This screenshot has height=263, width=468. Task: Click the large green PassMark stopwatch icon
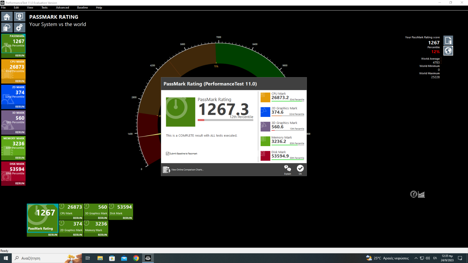(x=180, y=112)
